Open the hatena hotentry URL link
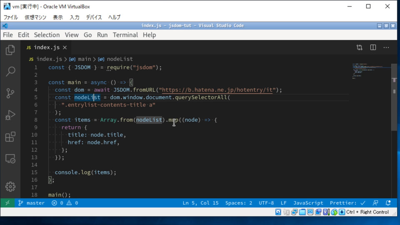Viewport: 400px width, 225px height. pos(217,90)
